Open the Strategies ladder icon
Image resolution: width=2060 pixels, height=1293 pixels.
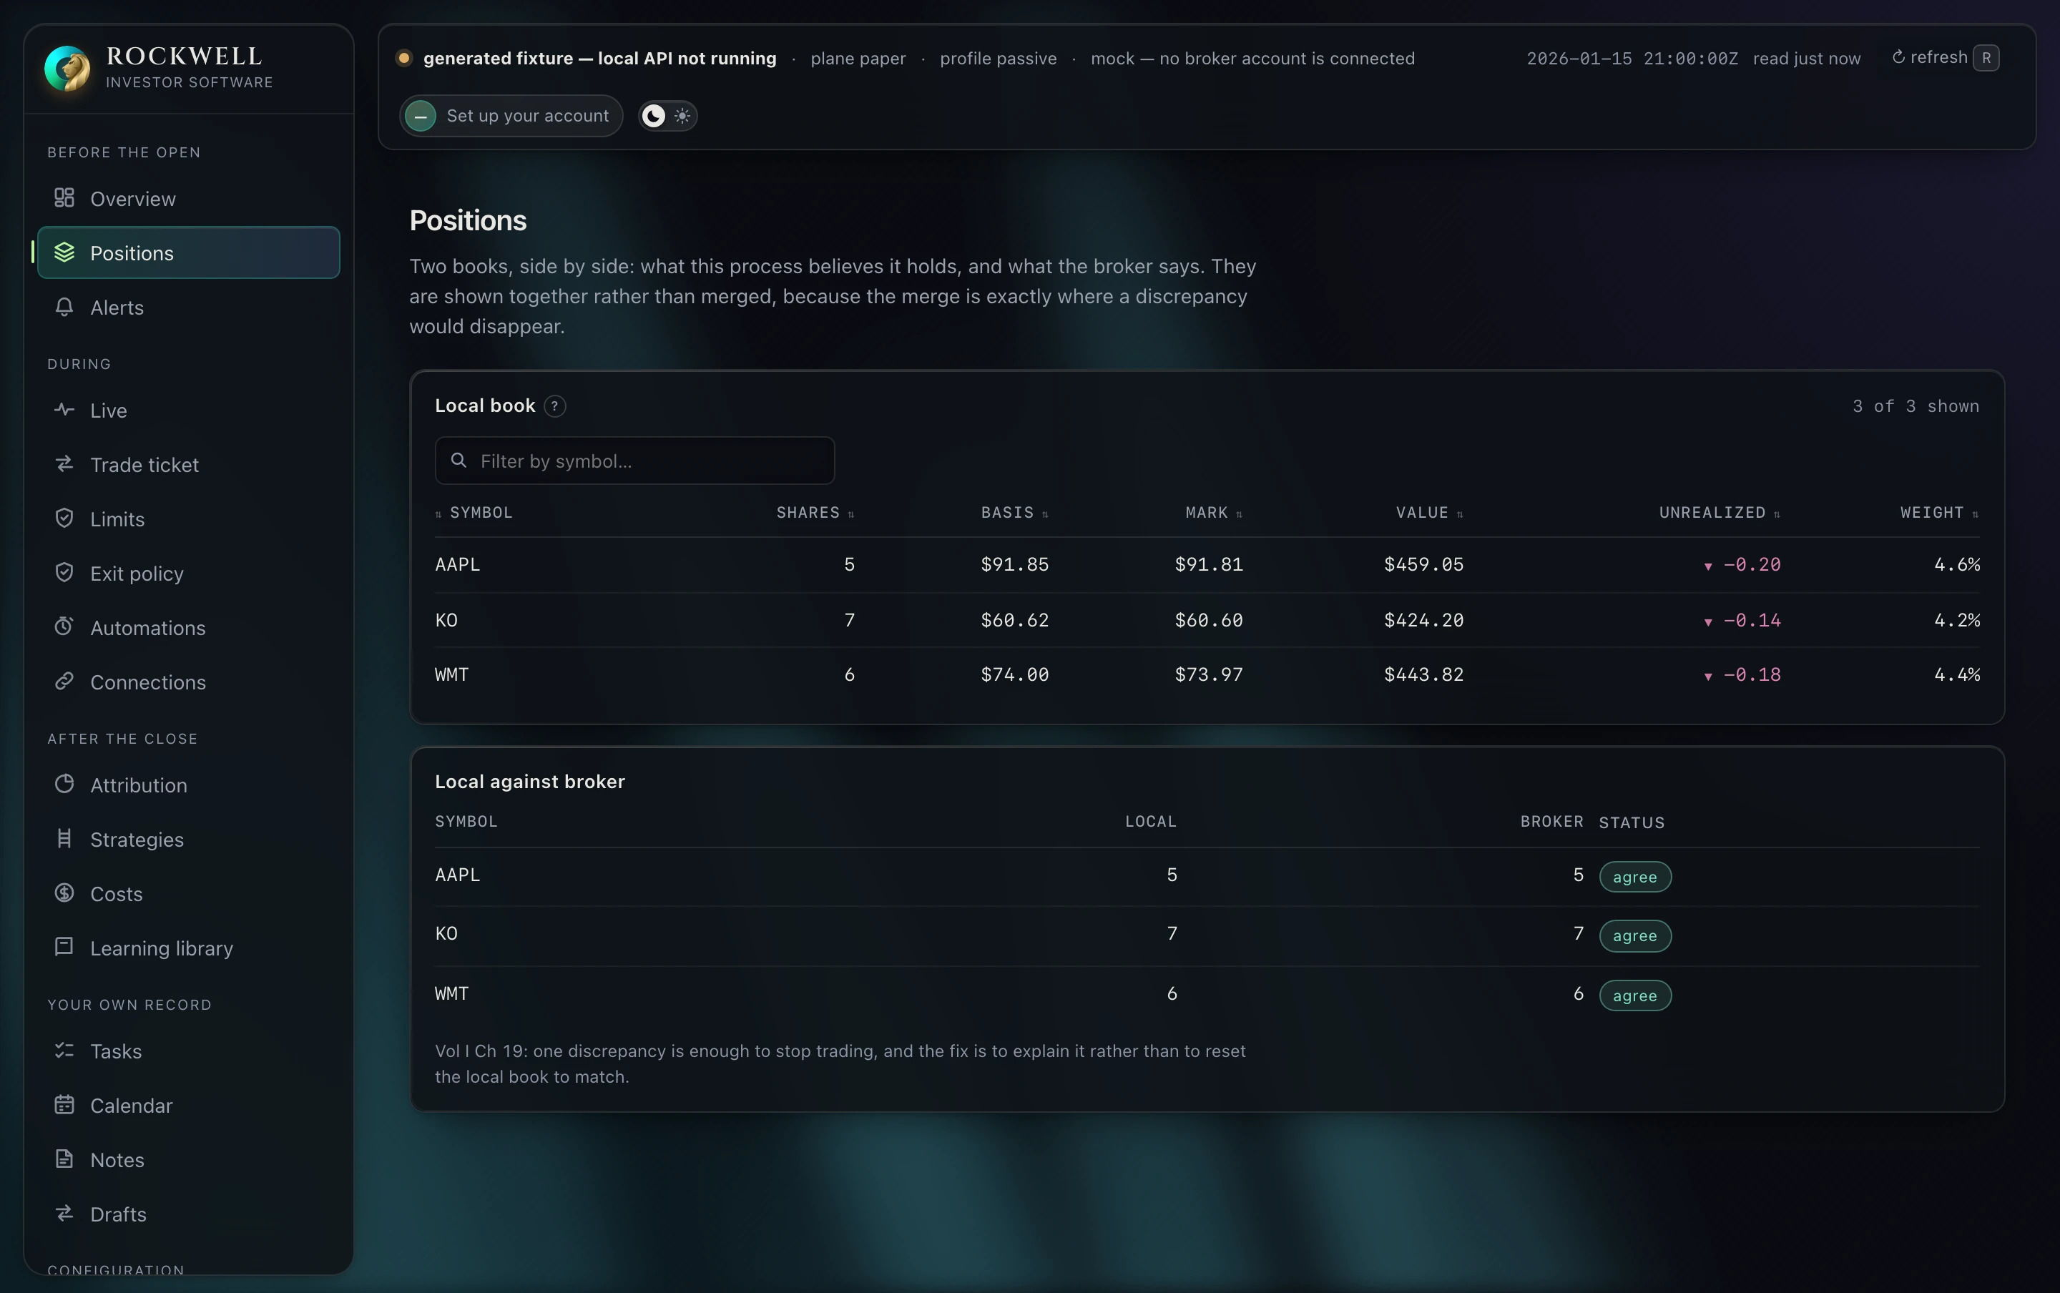click(64, 839)
